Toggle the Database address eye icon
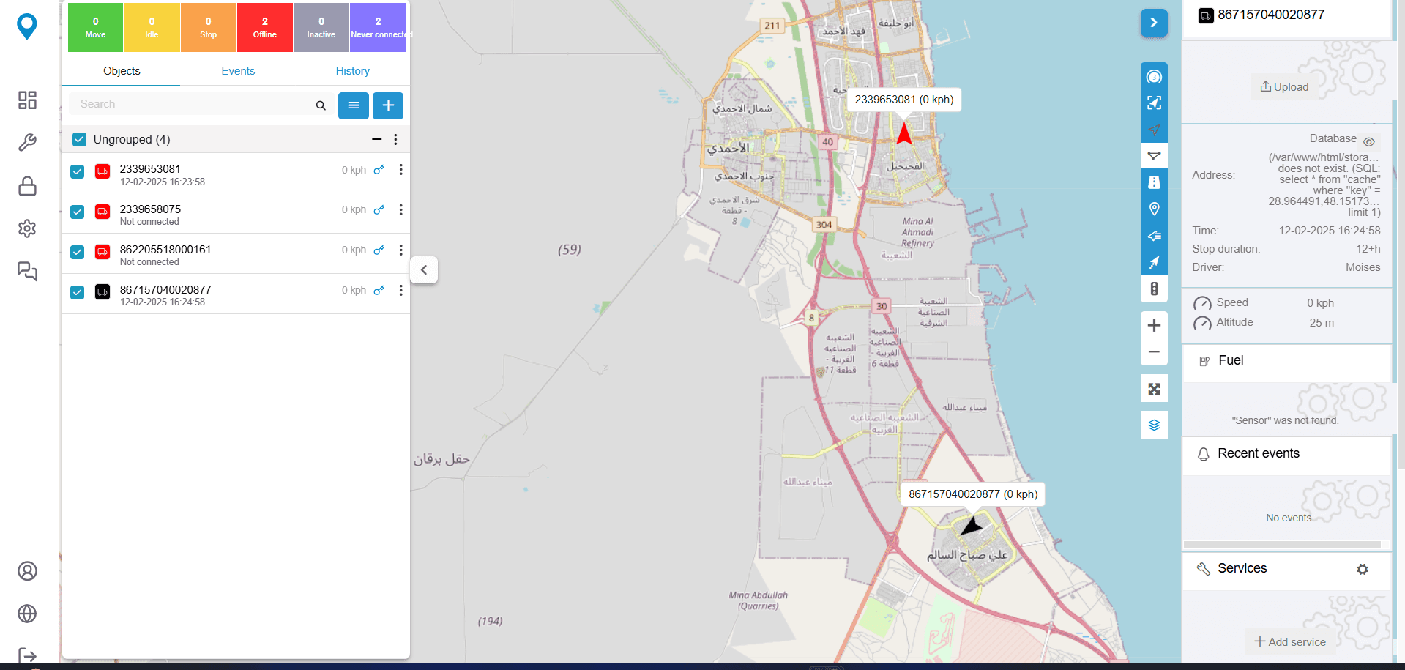 1369,142
